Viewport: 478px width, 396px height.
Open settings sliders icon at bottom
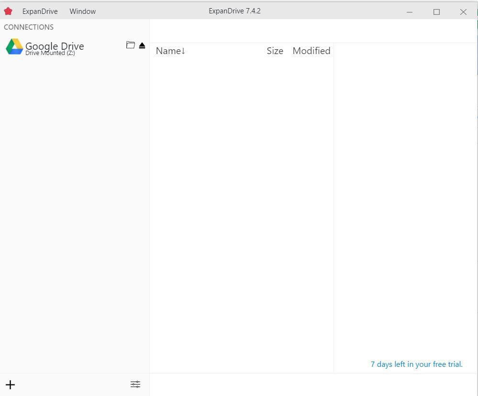[135, 384]
